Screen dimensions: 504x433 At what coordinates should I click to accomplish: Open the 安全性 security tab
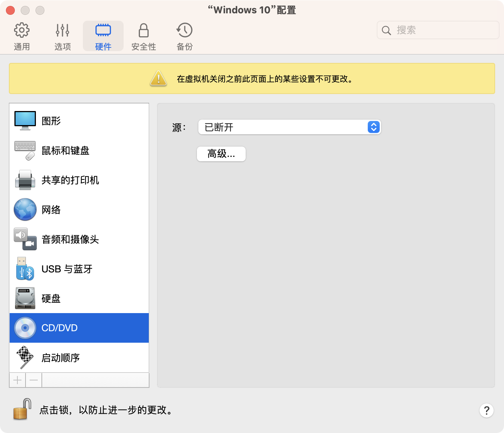point(144,36)
